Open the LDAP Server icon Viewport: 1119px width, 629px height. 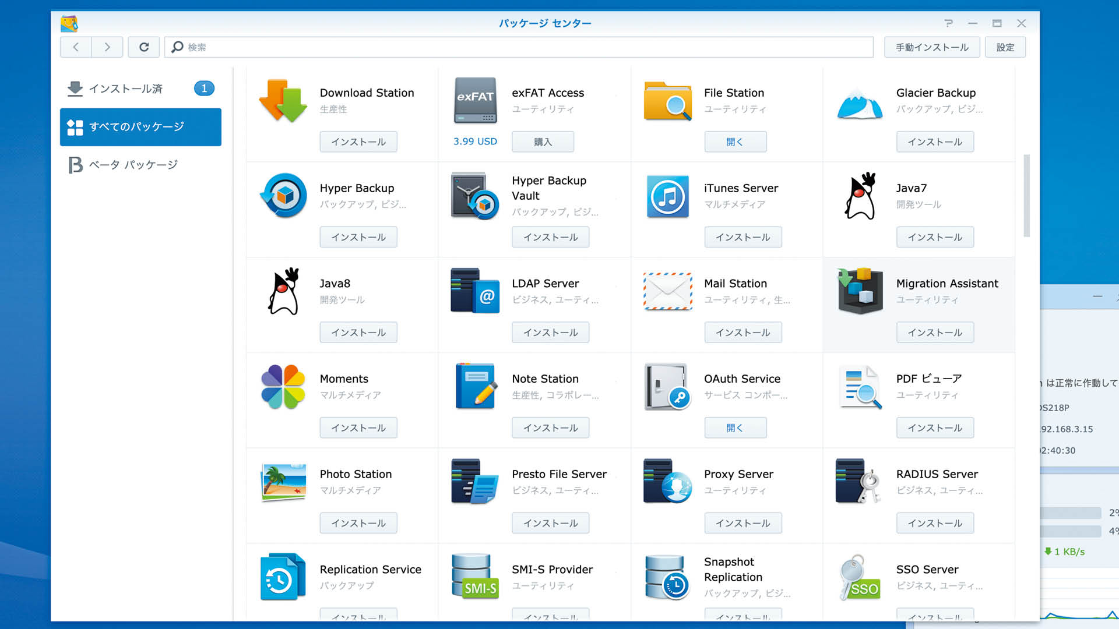pyautogui.click(x=475, y=291)
